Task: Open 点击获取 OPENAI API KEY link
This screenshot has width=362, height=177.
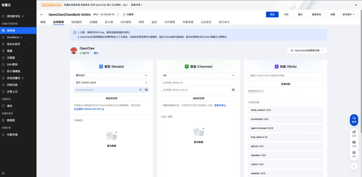Action: 89,109
